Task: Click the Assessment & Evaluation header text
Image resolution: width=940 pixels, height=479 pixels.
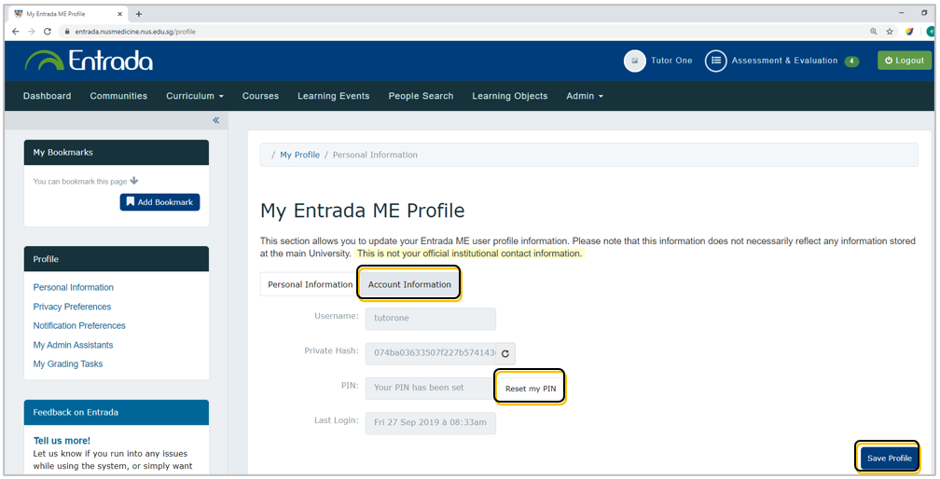Action: 785,61
